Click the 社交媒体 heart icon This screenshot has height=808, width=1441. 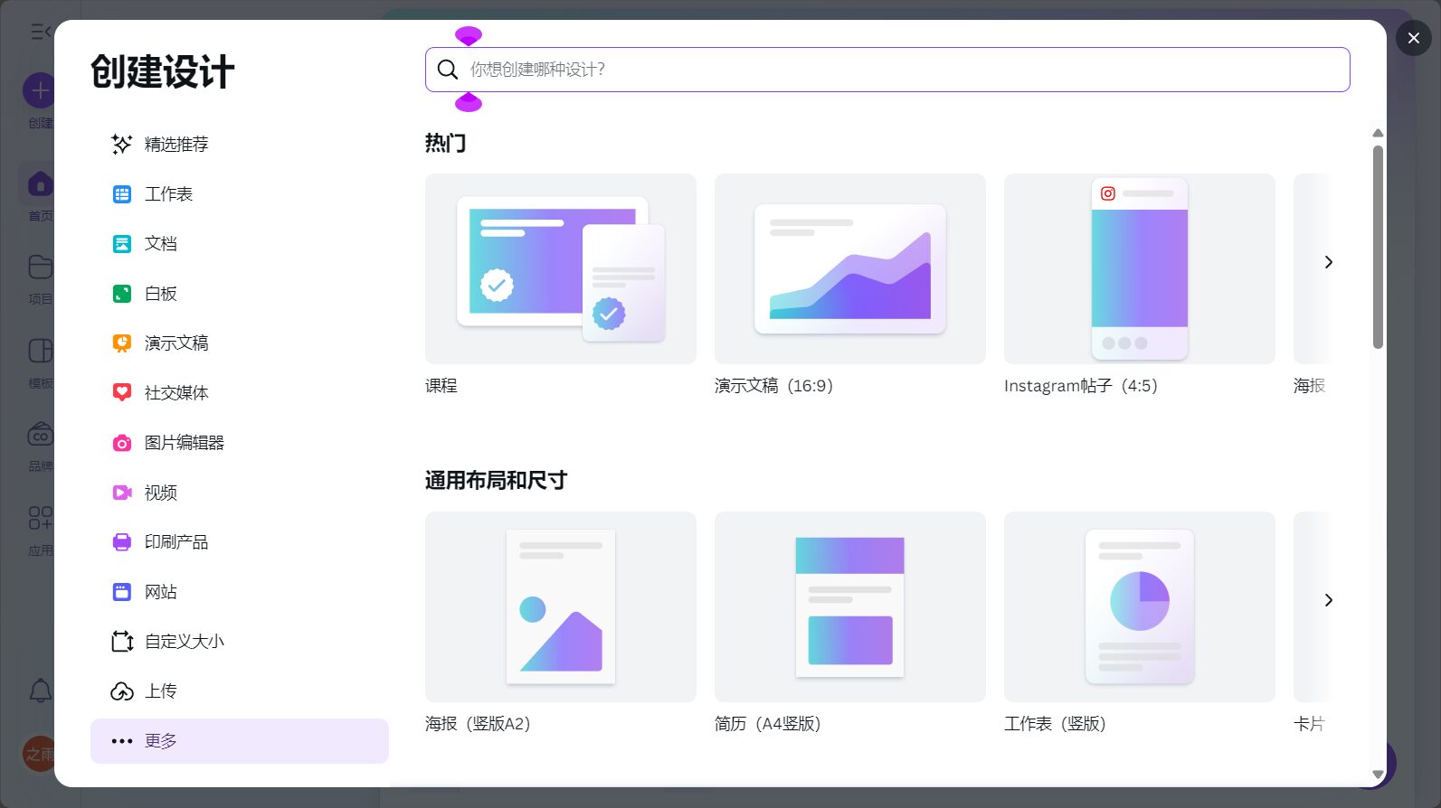[x=121, y=393]
